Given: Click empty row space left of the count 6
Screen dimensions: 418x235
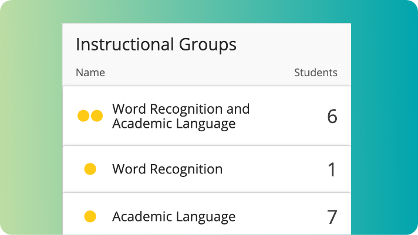Looking at the screenshot, I should (x=288, y=116).
